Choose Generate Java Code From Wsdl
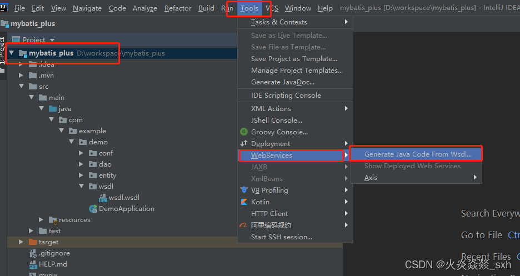Viewport: 520px width, 276px height. pos(416,154)
